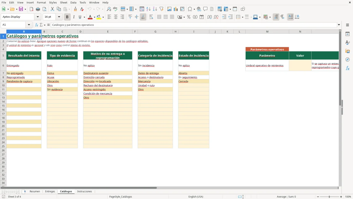Click the Print icon
This screenshot has height=199, width=353.
[38, 9]
